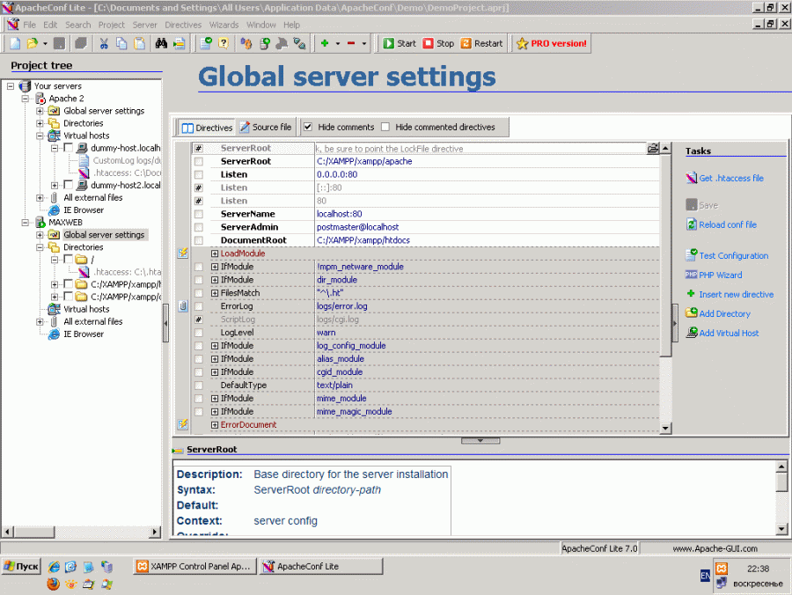The image size is (792, 595).
Task: Expand IfModule dir_module section
Action: coord(215,280)
